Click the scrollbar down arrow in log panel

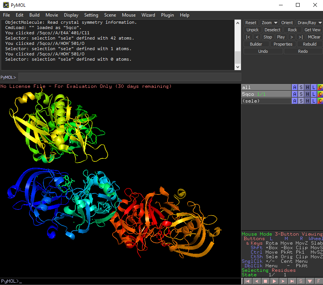click(x=238, y=67)
